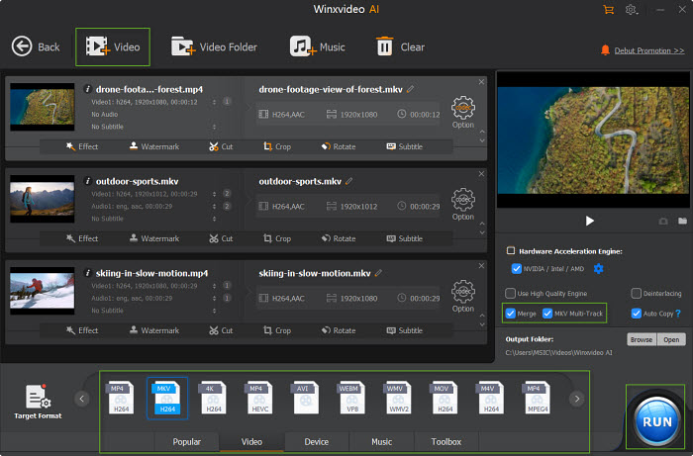Screen dimensions: 693x456
Task: Open the shopping cart icon
Action: (609, 10)
